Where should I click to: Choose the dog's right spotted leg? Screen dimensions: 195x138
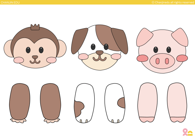coord(115,102)
